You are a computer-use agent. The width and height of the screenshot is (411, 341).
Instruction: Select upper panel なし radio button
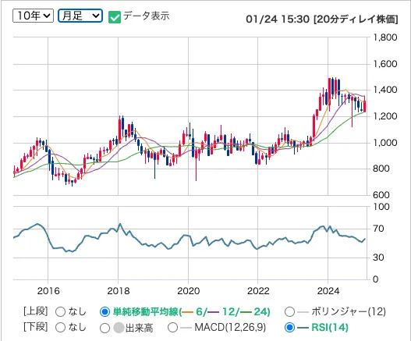60,312
